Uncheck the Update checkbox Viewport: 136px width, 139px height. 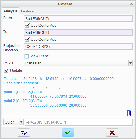(7, 71)
